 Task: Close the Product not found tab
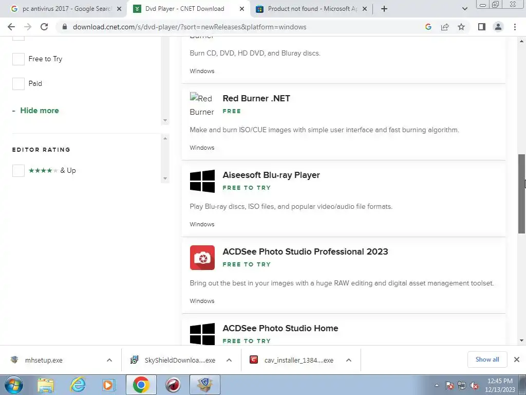(x=365, y=9)
